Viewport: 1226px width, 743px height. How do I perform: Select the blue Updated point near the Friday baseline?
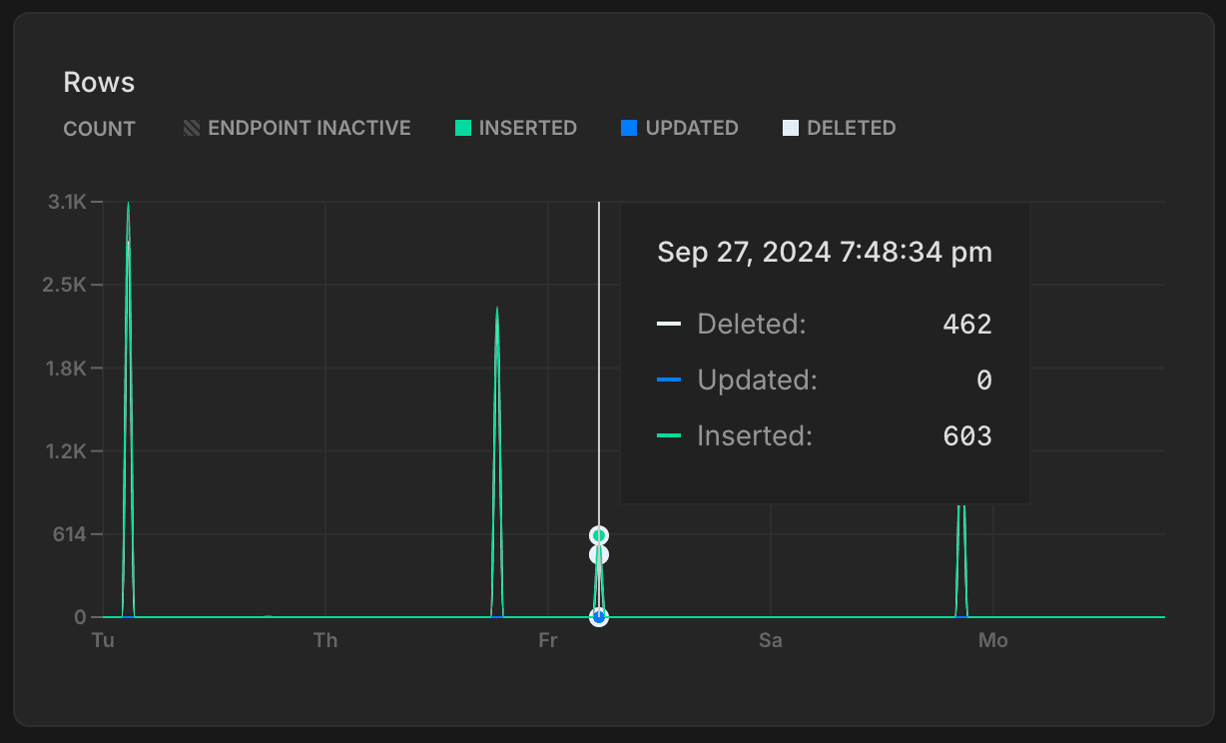point(598,617)
